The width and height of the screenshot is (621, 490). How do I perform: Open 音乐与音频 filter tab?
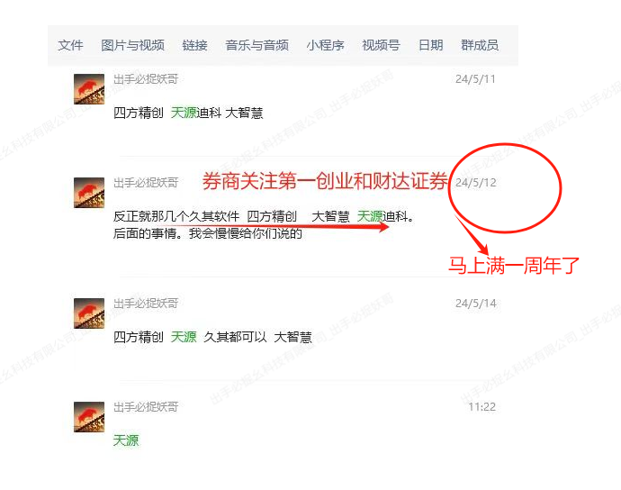[x=257, y=45]
